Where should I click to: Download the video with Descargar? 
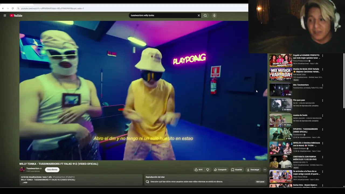(x=253, y=170)
